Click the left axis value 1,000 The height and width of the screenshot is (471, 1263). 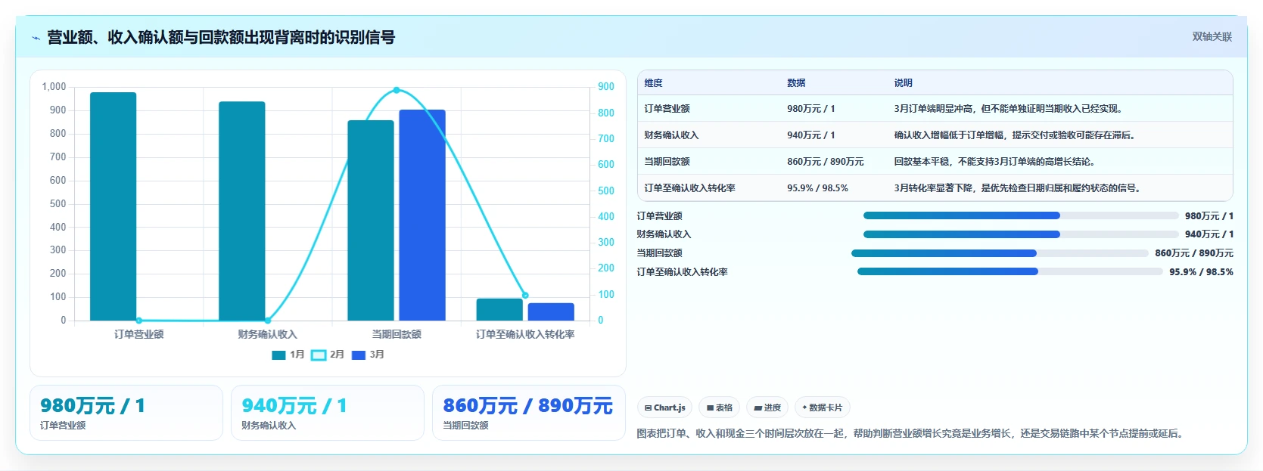54,87
